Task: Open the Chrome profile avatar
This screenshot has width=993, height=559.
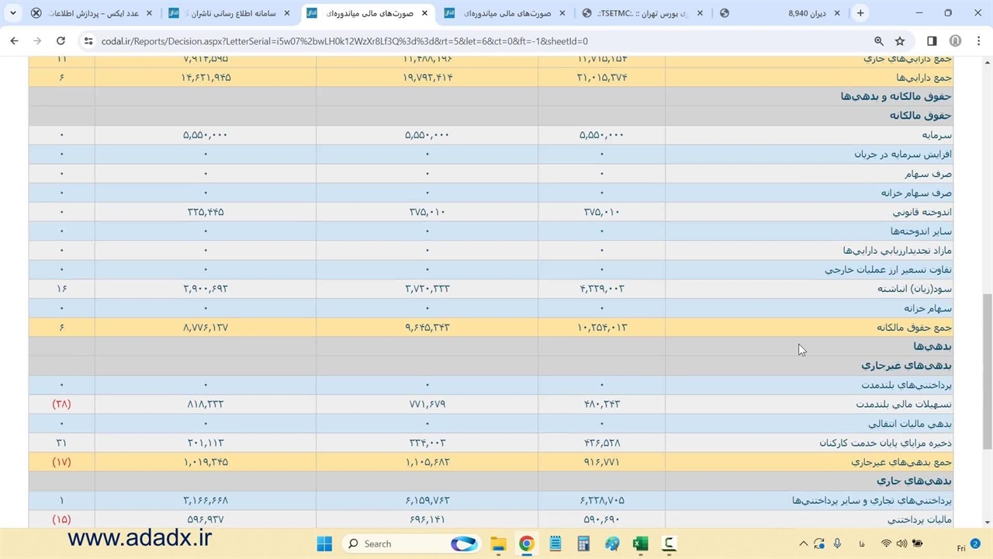Action: click(x=956, y=41)
